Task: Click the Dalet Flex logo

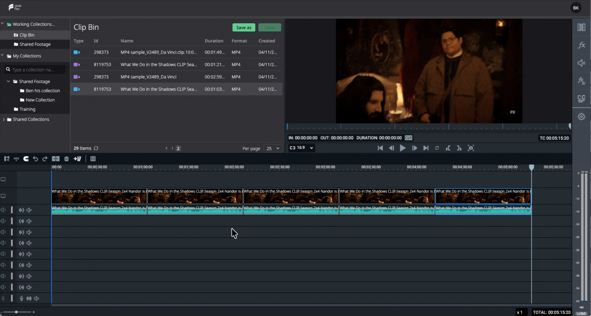Action: tap(15, 7)
